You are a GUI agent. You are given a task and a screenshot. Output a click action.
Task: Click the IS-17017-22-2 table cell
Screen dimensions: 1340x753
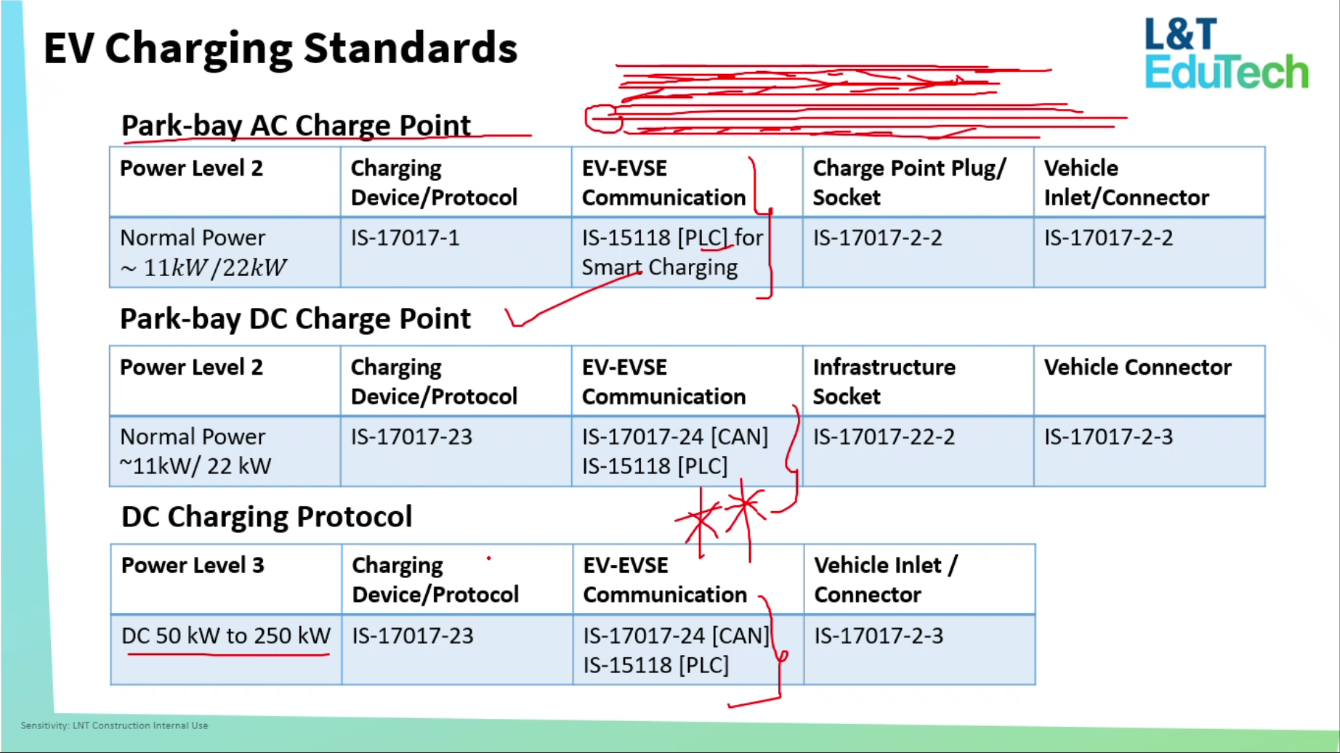pyautogui.click(x=884, y=437)
